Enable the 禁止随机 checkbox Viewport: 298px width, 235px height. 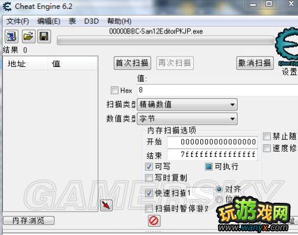click(x=266, y=137)
